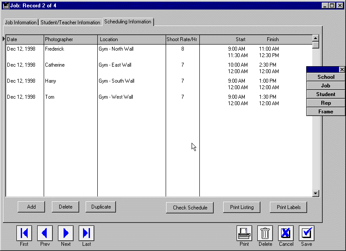Click the Duplicate button
Viewport: 346px width, 251px height.
pyautogui.click(x=101, y=207)
